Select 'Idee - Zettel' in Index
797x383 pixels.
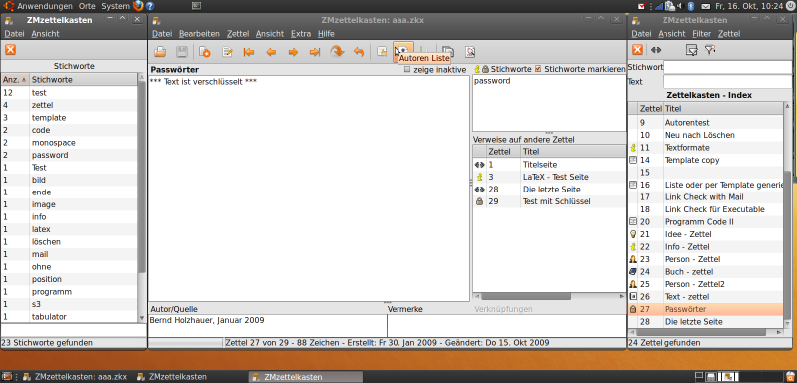click(x=705, y=234)
